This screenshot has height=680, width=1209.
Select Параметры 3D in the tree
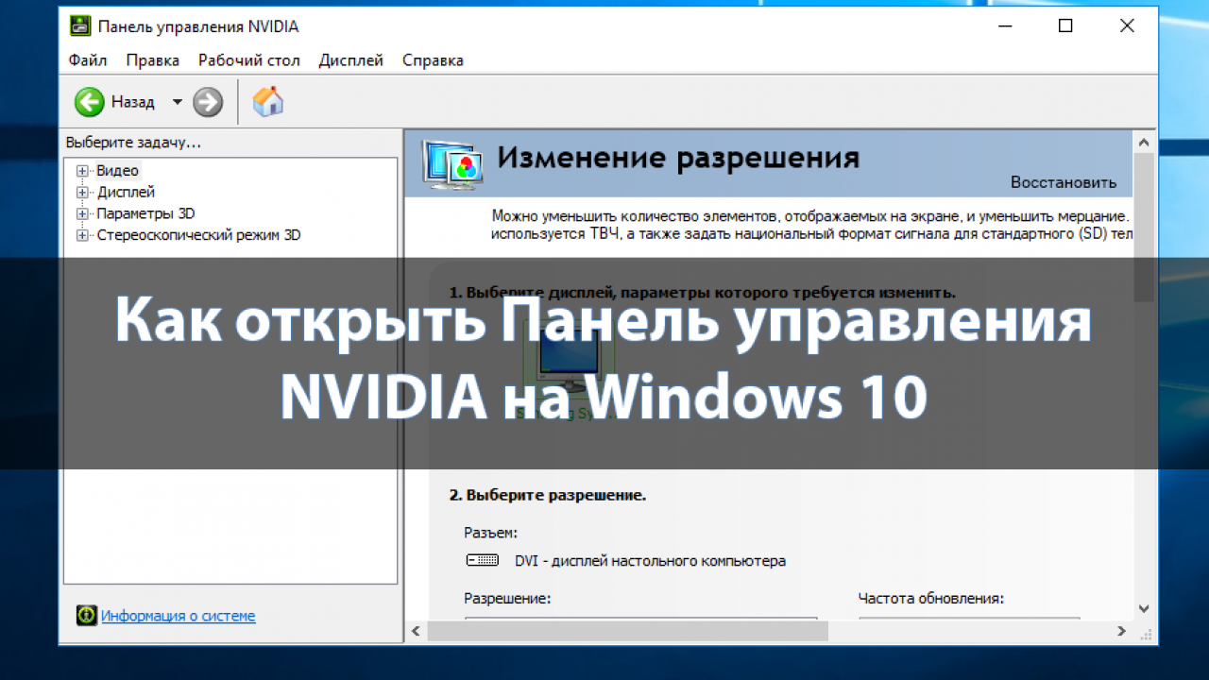click(x=145, y=214)
